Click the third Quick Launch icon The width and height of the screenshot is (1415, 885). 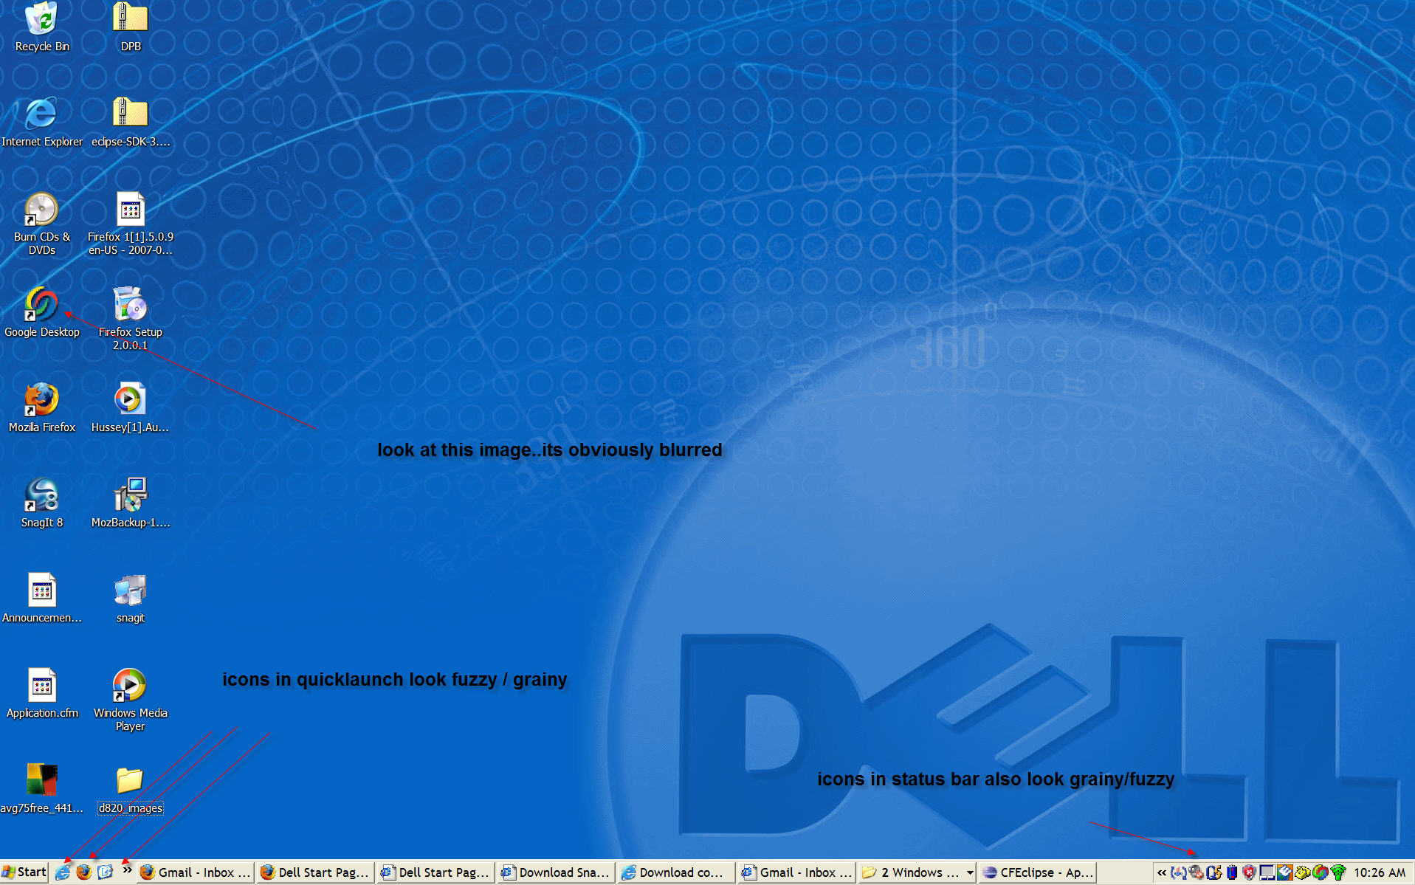click(x=106, y=872)
